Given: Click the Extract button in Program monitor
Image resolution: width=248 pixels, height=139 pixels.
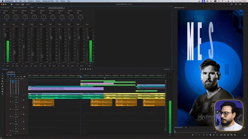Looking at the screenshot, I should pos(225,135).
